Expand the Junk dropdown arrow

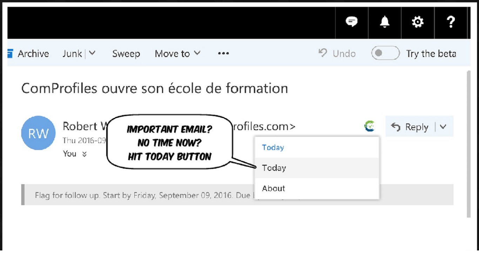[92, 53]
